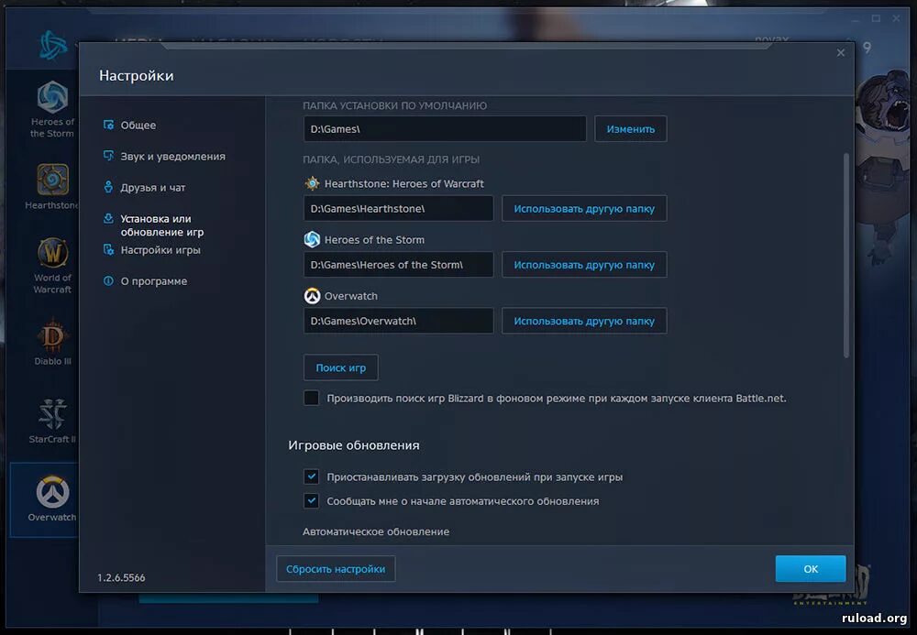Click the Hearthstone icon beside folder label
This screenshot has width=917, height=635.
[x=313, y=183]
